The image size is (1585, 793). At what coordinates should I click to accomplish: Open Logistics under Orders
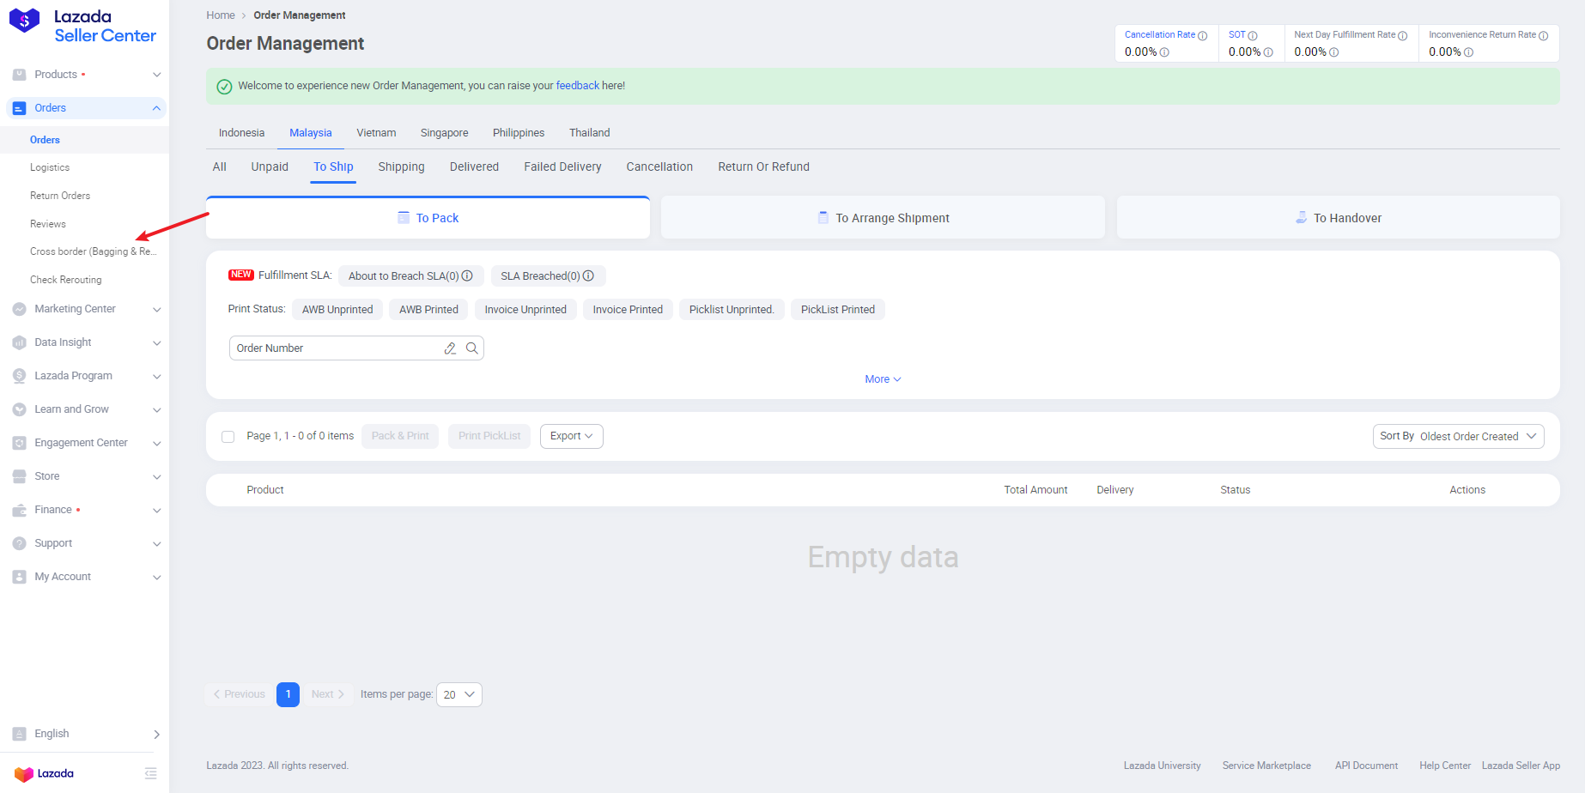(x=50, y=167)
